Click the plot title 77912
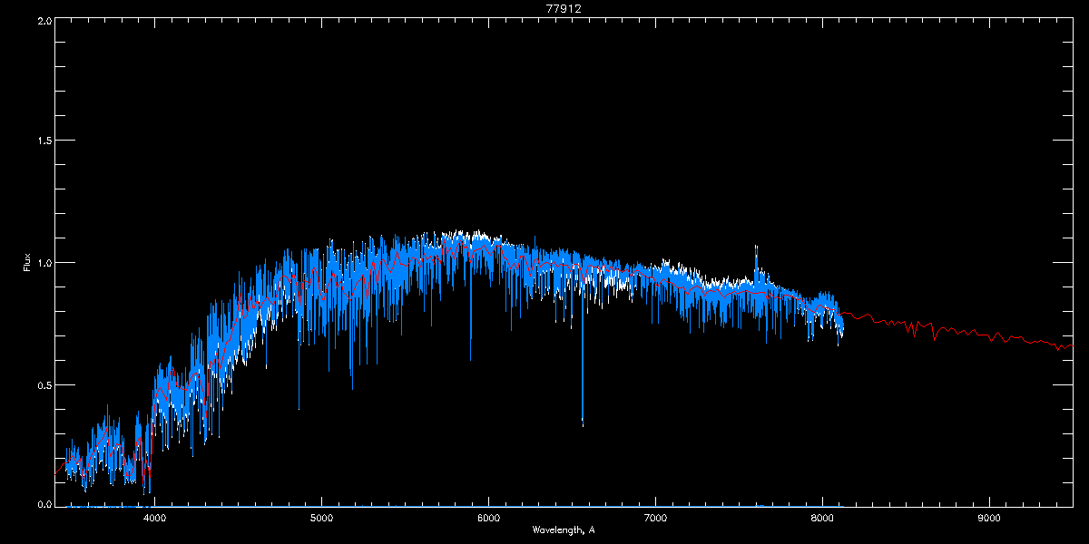The image size is (1089, 544). coord(564,8)
